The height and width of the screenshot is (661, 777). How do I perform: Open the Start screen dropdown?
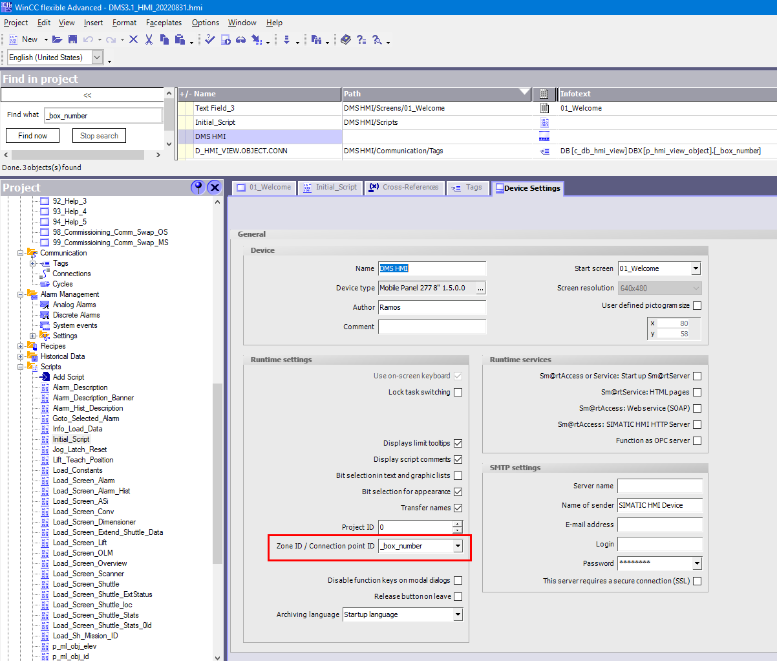coord(696,268)
